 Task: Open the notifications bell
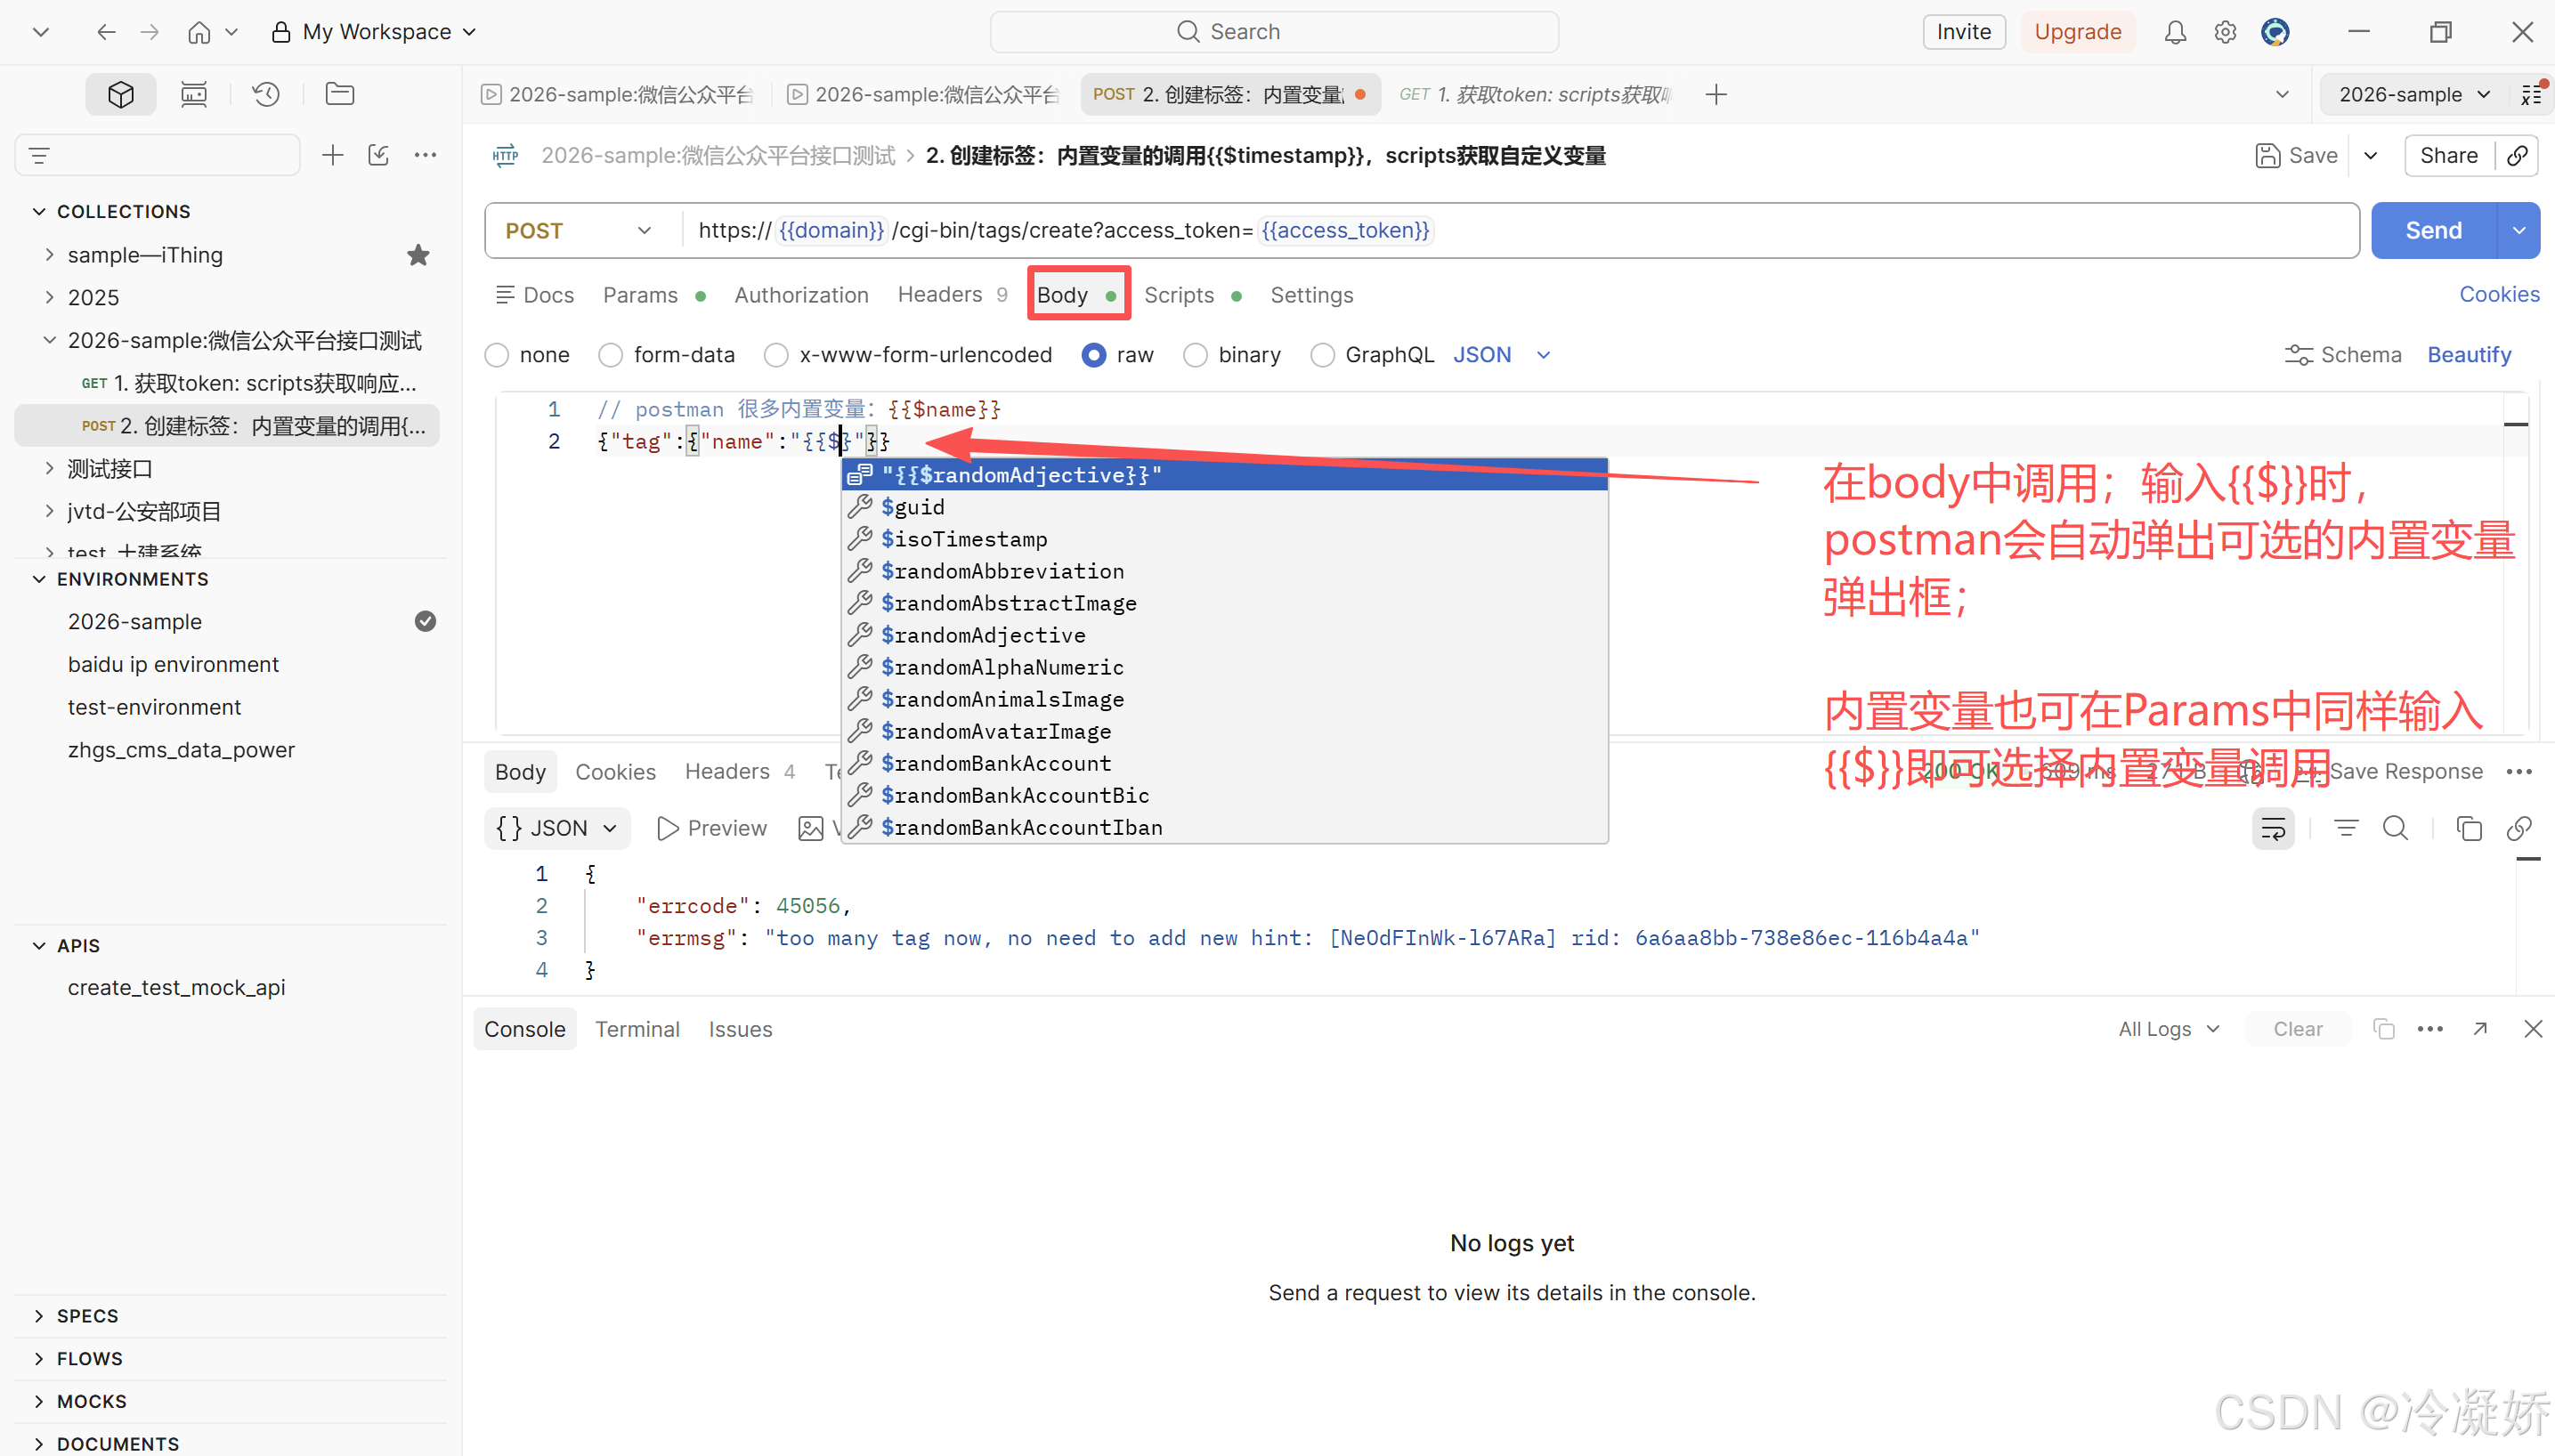(x=2175, y=32)
